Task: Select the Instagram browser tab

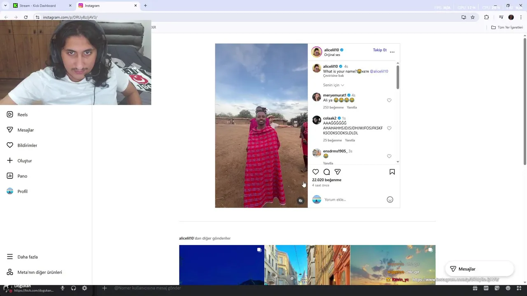Action: [x=92, y=6]
